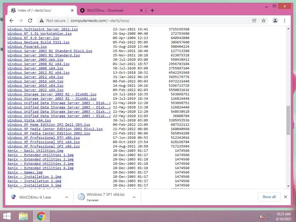Open a new tab
Image resolution: width=296 pixels, height=222 pixels.
(152, 10)
